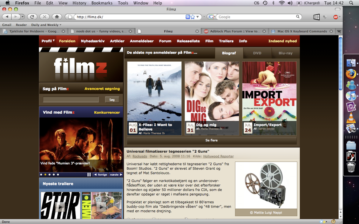
Task: Click the Se flere button
Action: pos(211,140)
